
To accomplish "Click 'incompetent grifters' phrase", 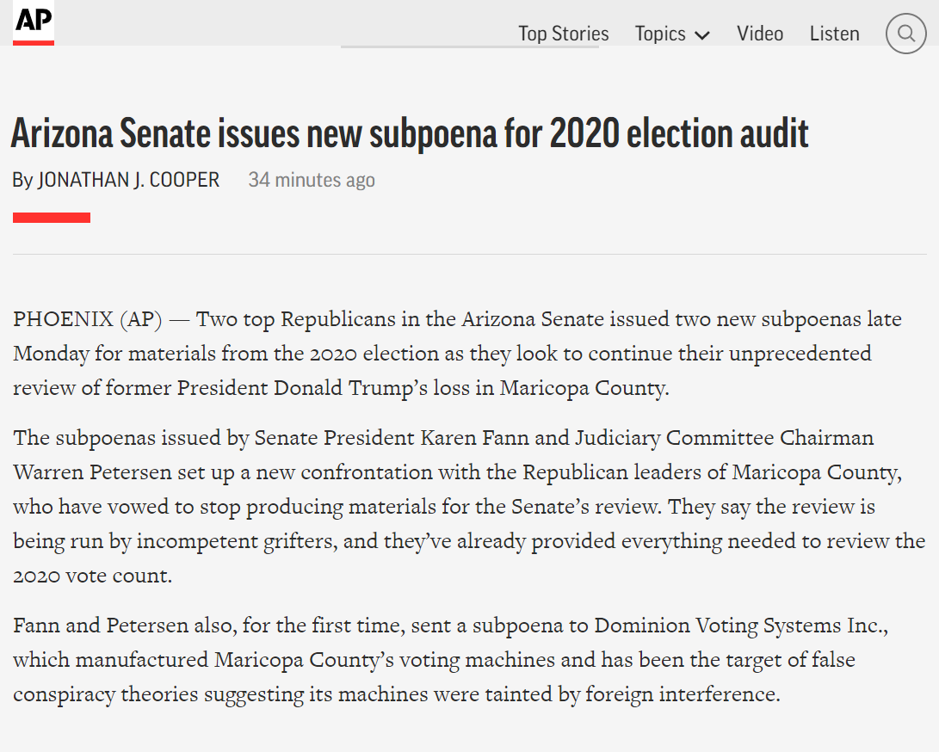I will [x=238, y=541].
